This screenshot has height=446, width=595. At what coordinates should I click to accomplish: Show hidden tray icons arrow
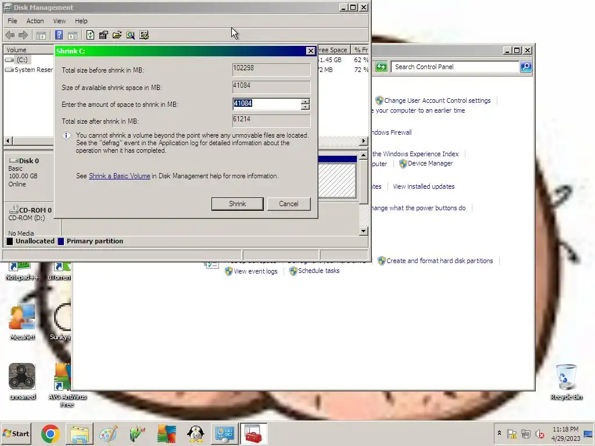tap(499, 433)
